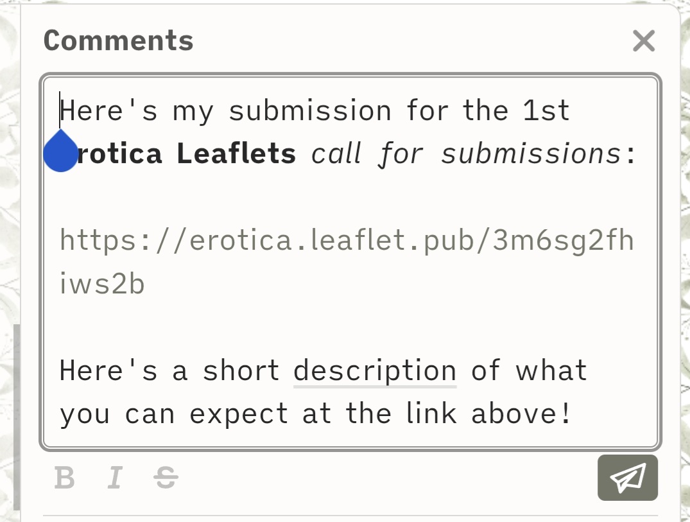Place the cursor after "above!"
Screen dimensions: 690x522
tap(571, 414)
